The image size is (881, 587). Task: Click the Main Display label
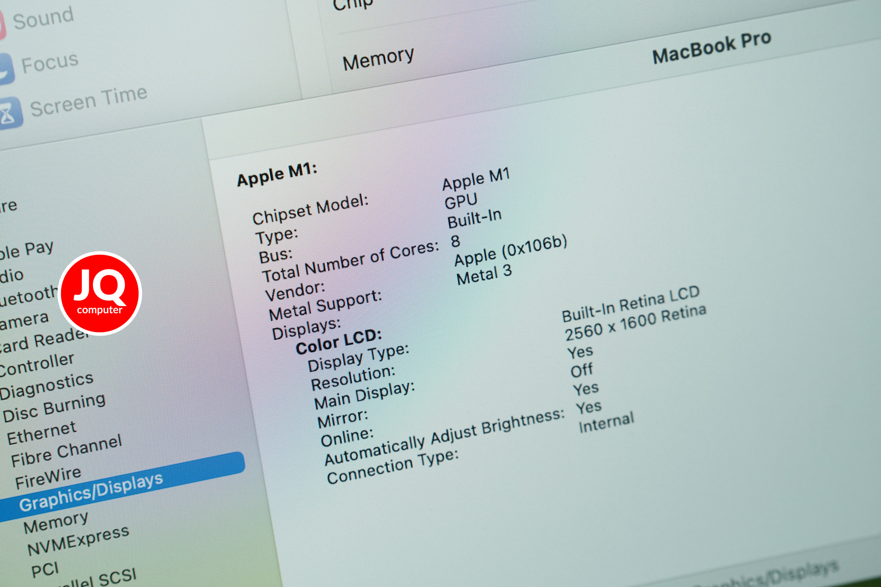tap(364, 395)
